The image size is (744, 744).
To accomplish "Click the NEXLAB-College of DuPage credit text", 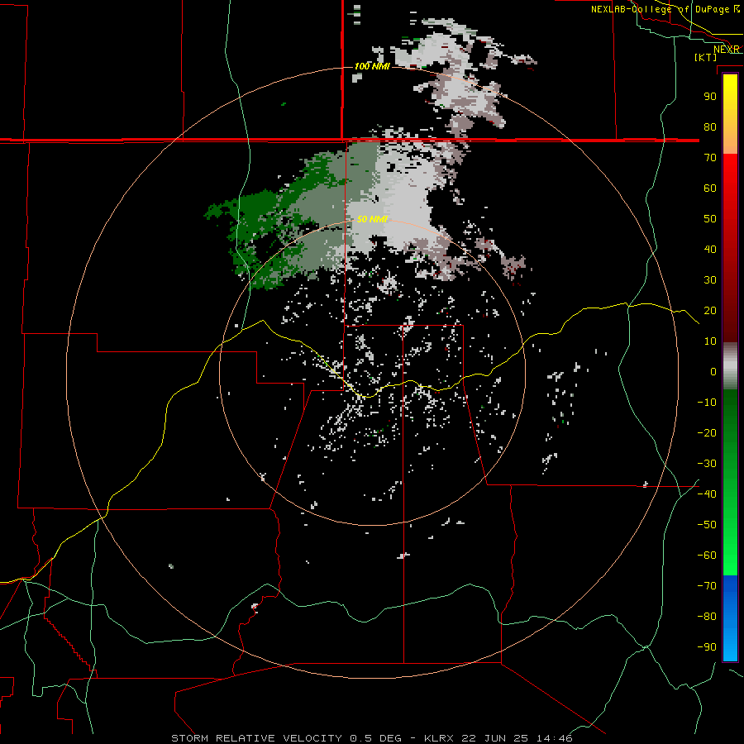I will click(665, 9).
